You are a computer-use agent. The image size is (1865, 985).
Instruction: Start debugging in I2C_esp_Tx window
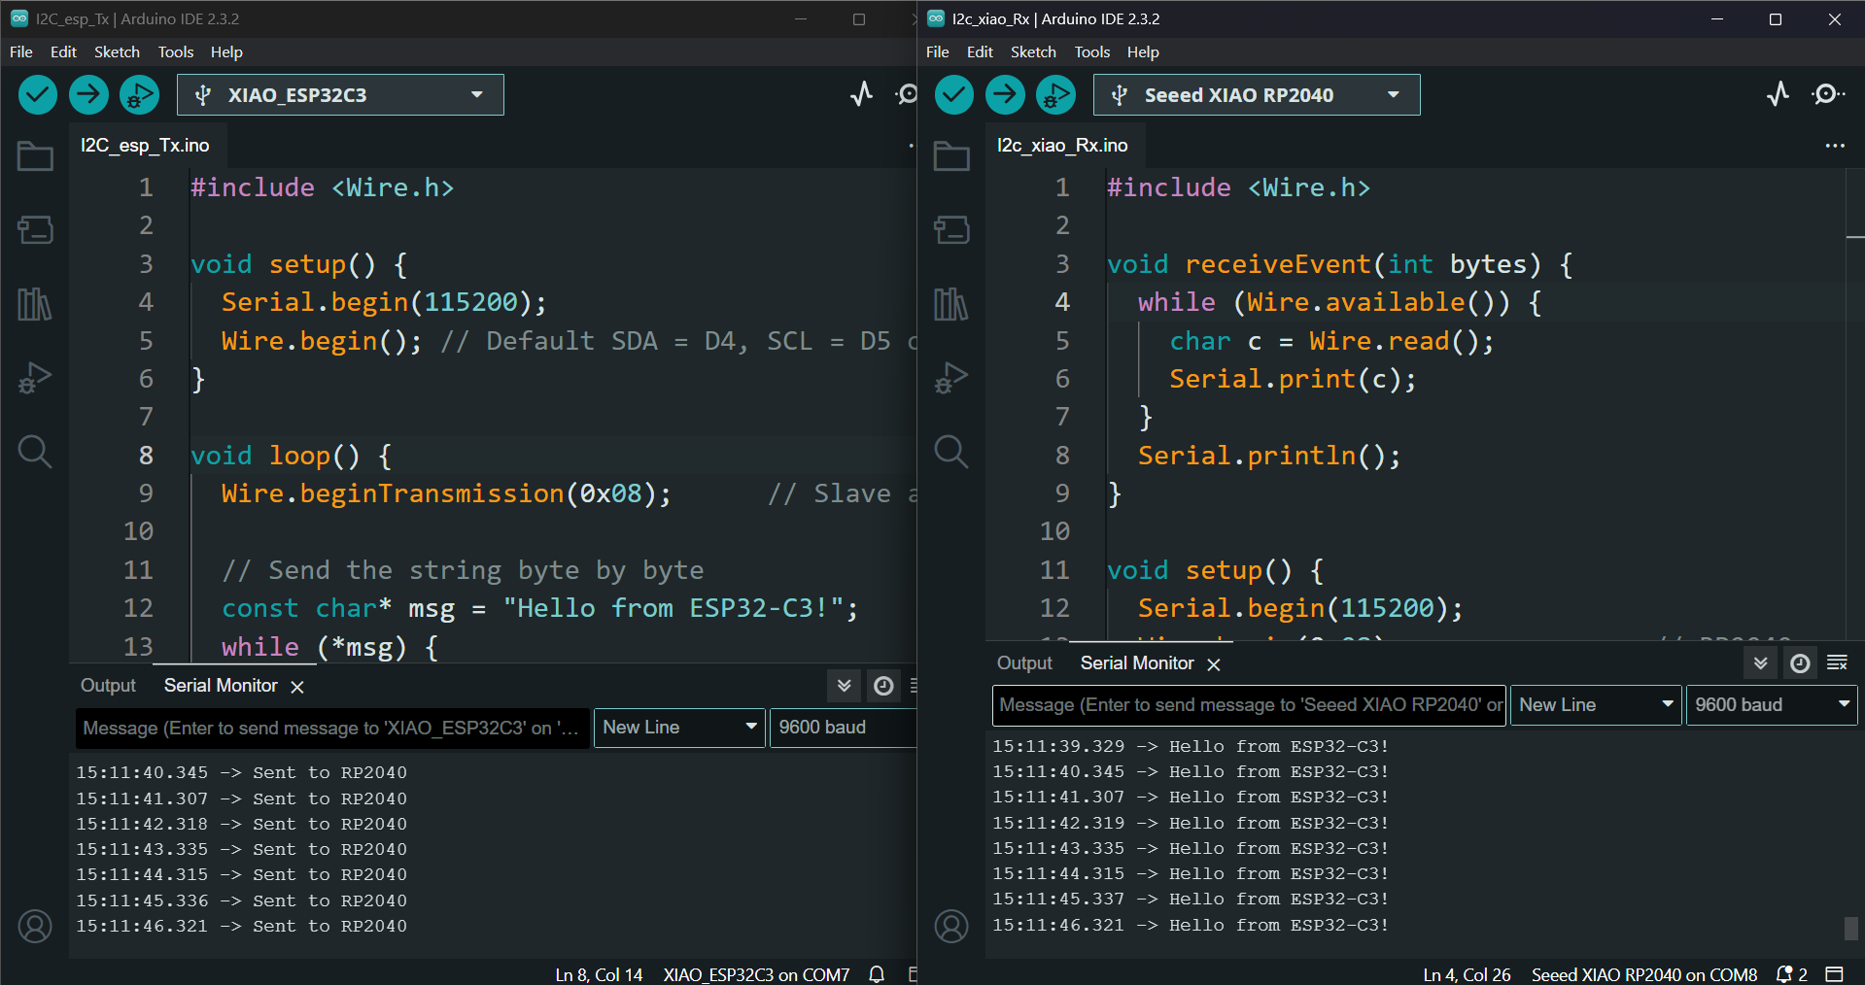pyautogui.click(x=139, y=94)
